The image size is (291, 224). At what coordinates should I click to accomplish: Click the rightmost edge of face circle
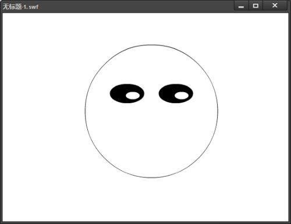point(218,111)
